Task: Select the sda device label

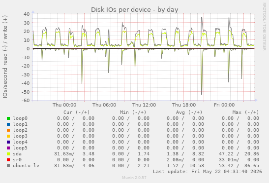Action: [17, 154]
